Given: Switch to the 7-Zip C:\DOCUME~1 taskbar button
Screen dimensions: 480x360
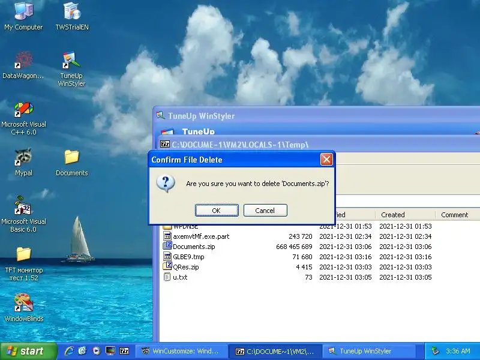Looking at the screenshot, I should coord(277,351).
